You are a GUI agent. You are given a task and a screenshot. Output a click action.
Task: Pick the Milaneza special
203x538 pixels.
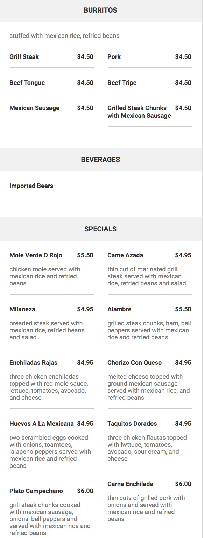[51, 323]
